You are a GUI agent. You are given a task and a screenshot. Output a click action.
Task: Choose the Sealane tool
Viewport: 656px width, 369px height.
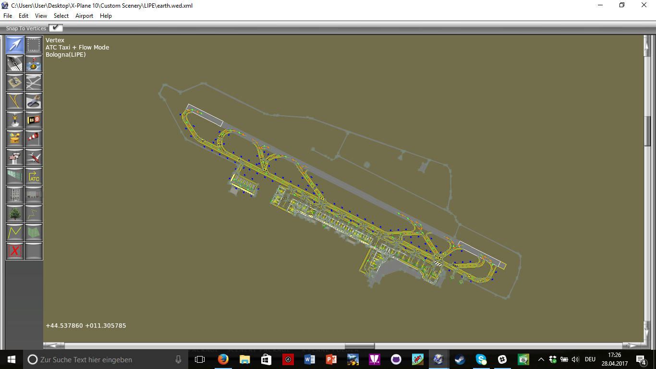[x=34, y=64]
